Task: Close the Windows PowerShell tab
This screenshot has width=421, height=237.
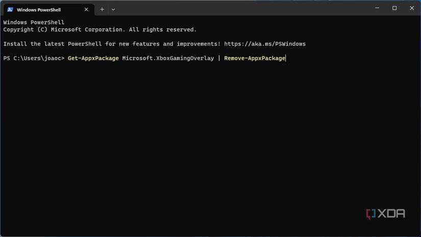Action: (86, 9)
